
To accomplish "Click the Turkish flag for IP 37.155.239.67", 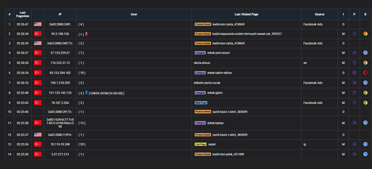I will [x=38, y=53].
